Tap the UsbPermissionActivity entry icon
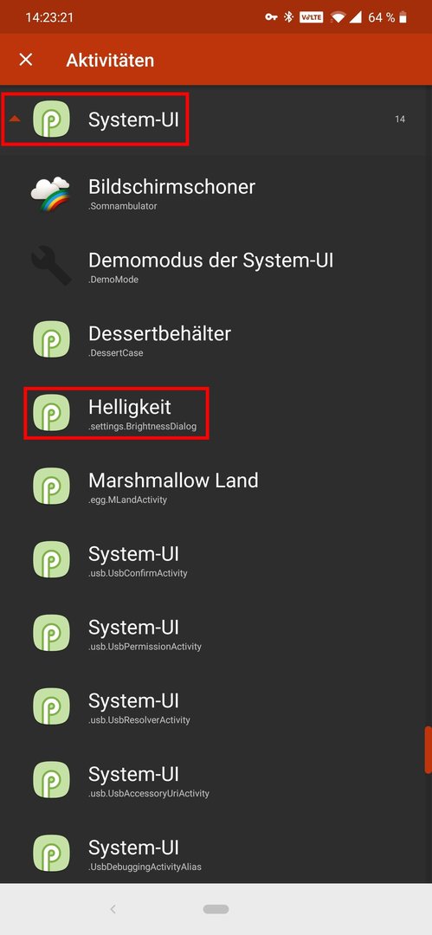 tap(51, 633)
